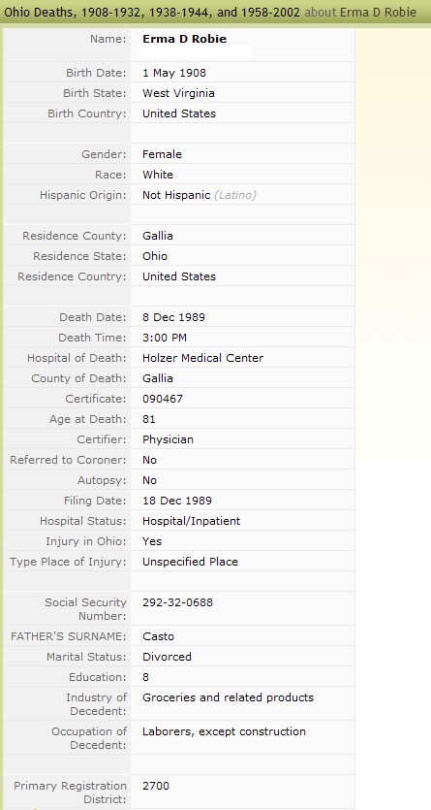Select the death date 8 Dec 1989
The height and width of the screenshot is (810, 431).
(x=173, y=317)
